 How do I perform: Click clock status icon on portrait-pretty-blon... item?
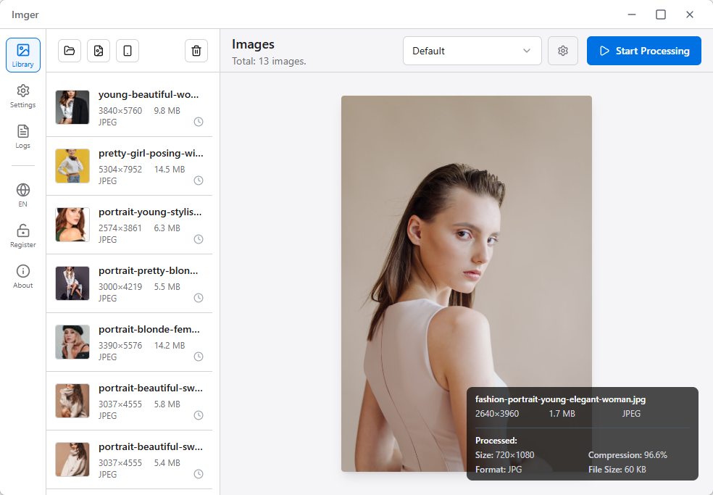199,298
